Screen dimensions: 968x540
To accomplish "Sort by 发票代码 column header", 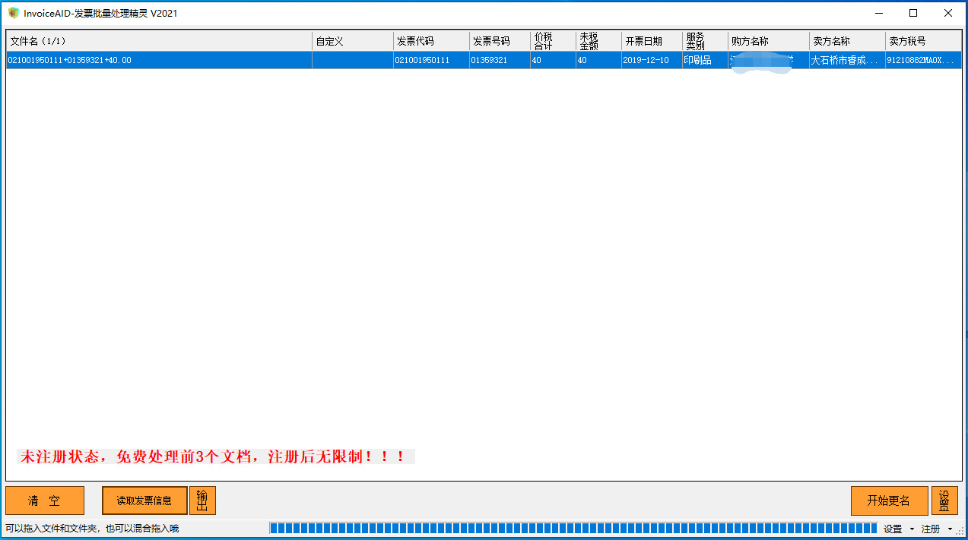I will click(x=430, y=41).
